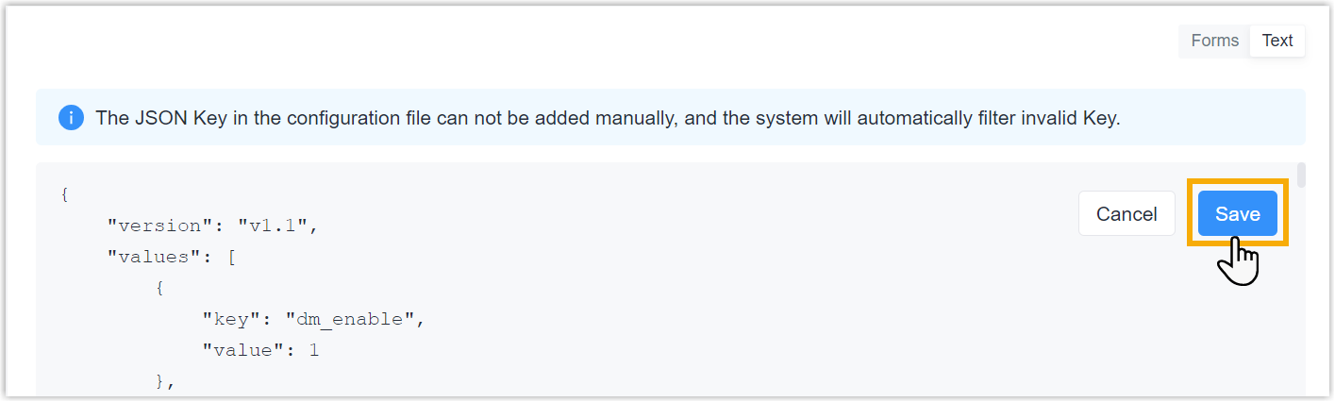Click the nested opening brace under values
Viewport: 1335px width, 402px height.
click(x=160, y=289)
